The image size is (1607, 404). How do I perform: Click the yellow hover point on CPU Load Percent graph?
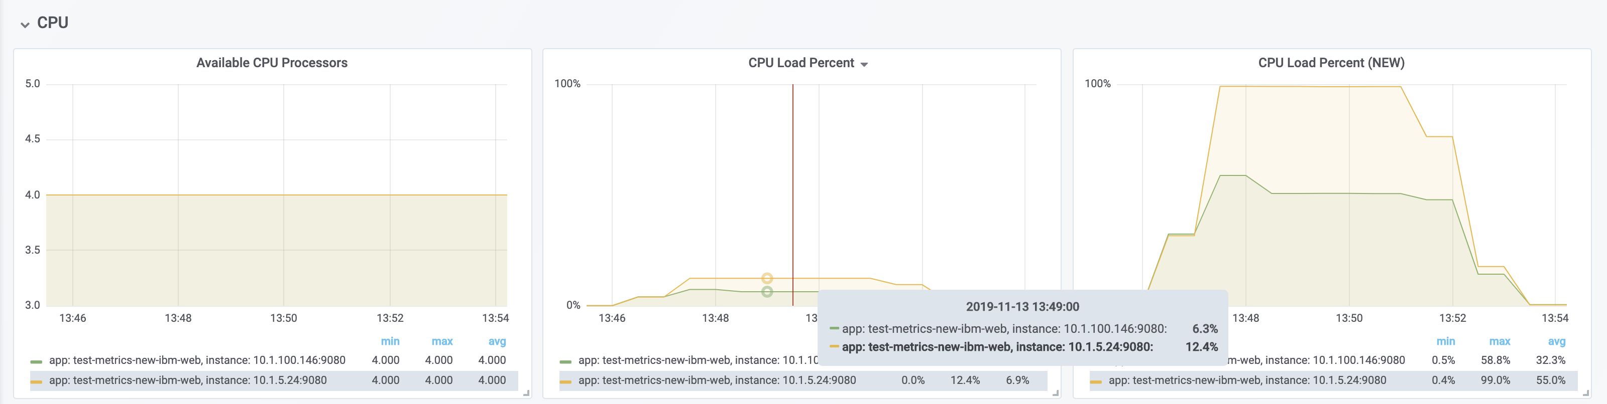coord(767,278)
